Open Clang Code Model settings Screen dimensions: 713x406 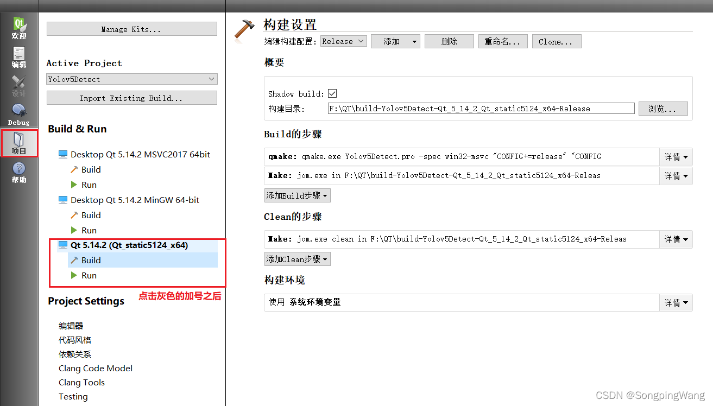click(96, 368)
